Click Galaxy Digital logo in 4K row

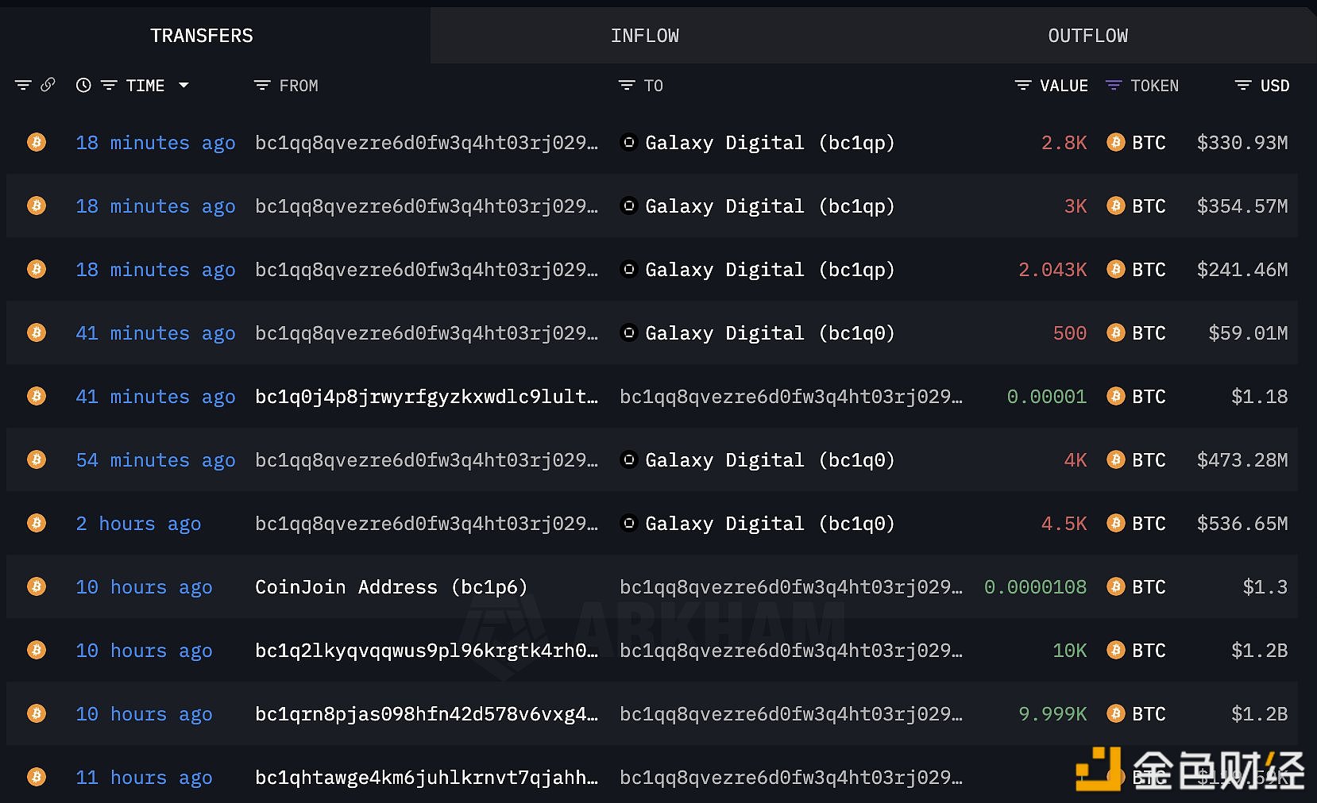tap(629, 459)
